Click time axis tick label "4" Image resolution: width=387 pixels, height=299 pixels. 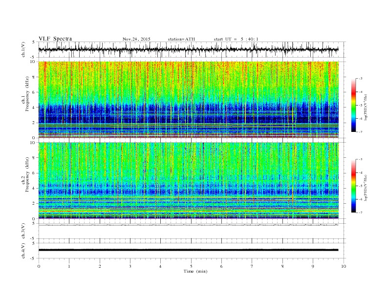160,266
